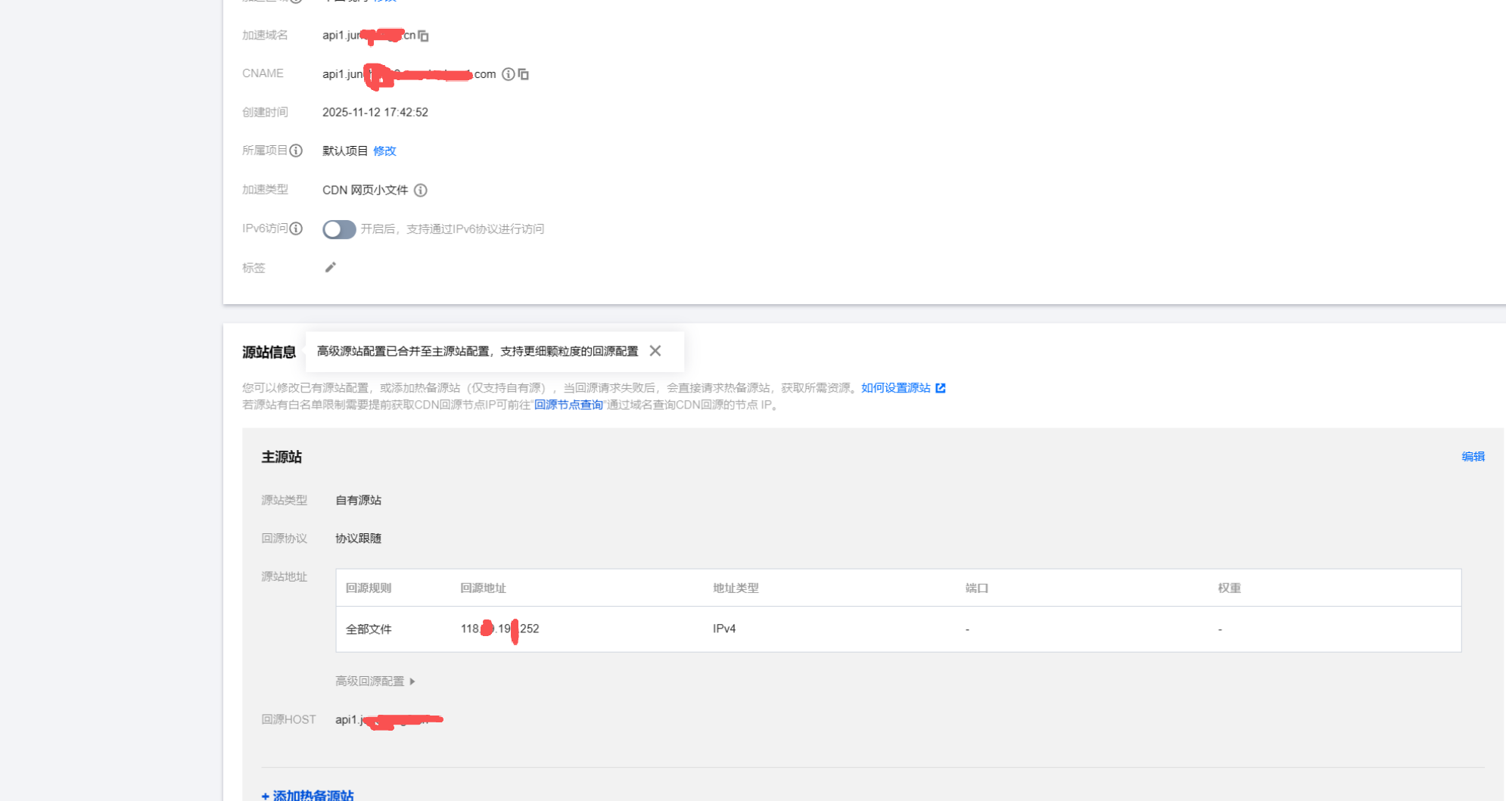Enable the IPv6访问 toggle switch
The width and height of the screenshot is (1506, 801).
tap(338, 229)
